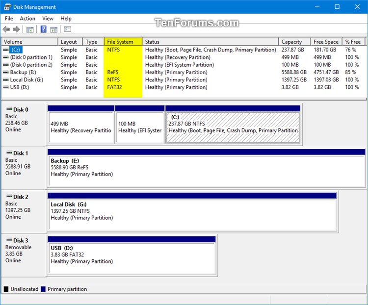Click the black Unallocated legend swatch
Image resolution: width=368 pixels, height=305 pixels.
[6, 289]
